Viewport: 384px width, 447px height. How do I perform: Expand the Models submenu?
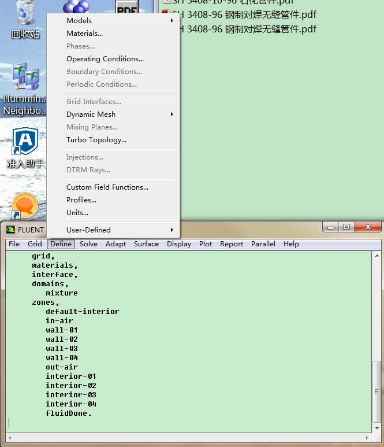click(x=113, y=20)
